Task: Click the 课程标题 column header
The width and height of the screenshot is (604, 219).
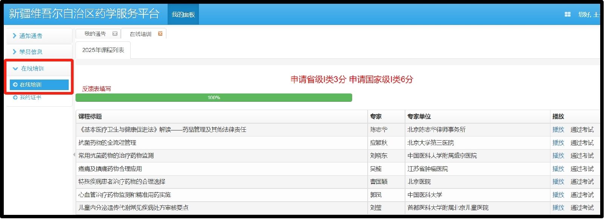Action: pos(90,116)
